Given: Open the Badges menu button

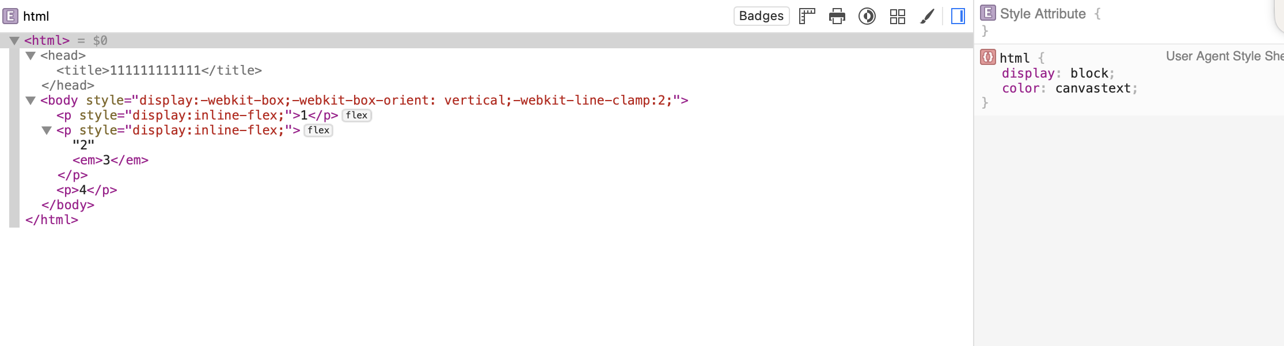Looking at the screenshot, I should point(761,16).
